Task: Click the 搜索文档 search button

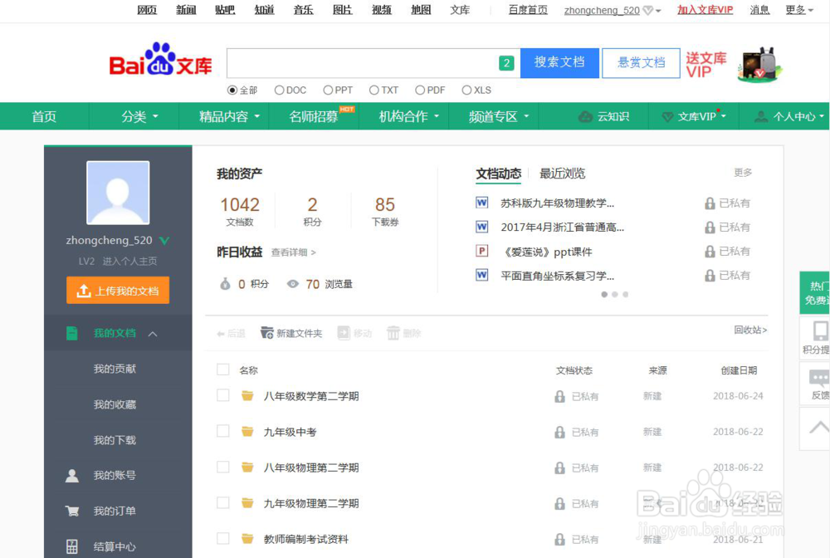Action: pos(559,63)
